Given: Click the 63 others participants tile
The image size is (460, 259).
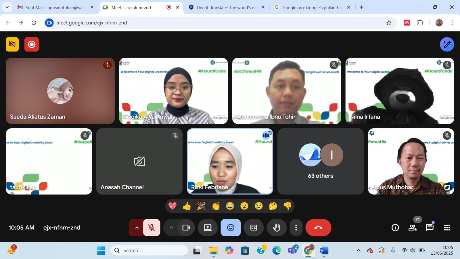Looking at the screenshot, I should (x=320, y=161).
